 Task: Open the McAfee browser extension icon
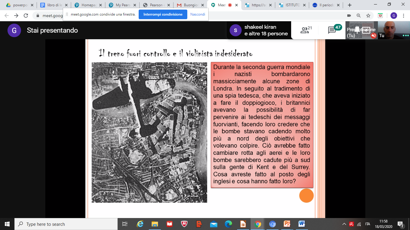(380, 16)
